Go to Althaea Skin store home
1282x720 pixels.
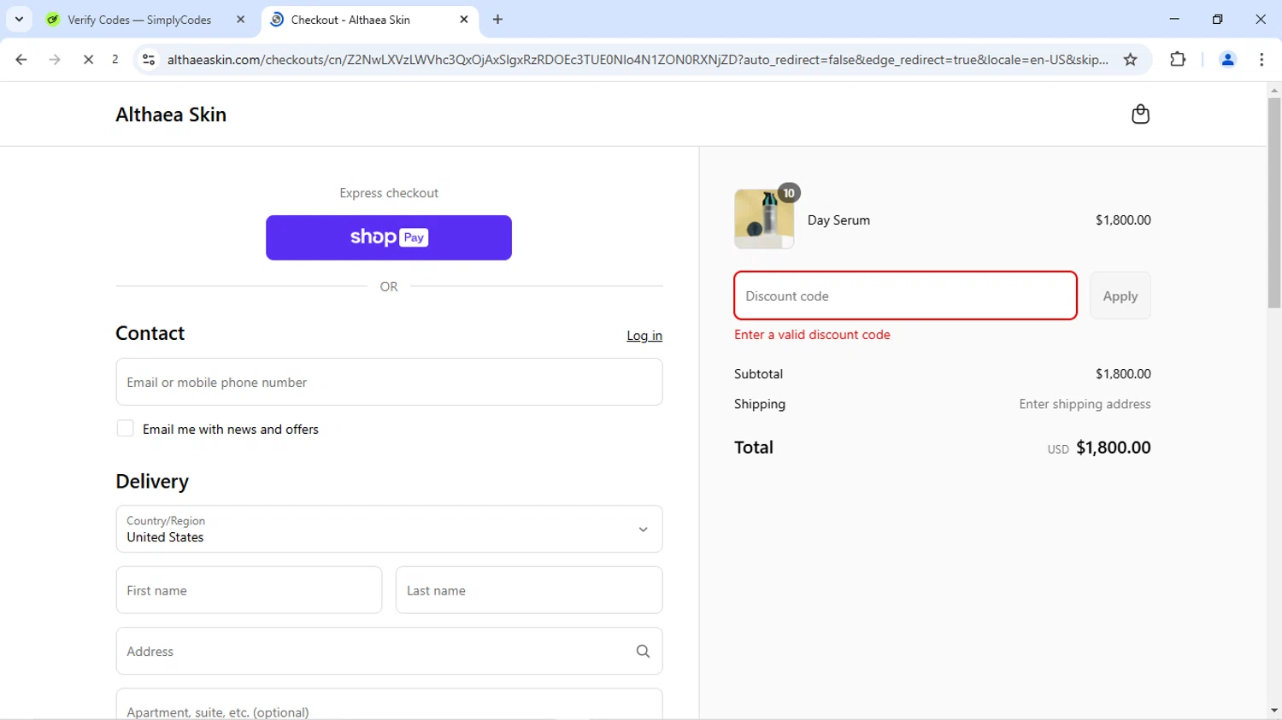point(171,114)
